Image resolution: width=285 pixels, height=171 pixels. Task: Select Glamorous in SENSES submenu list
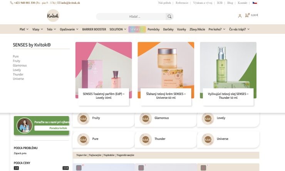point(20,65)
